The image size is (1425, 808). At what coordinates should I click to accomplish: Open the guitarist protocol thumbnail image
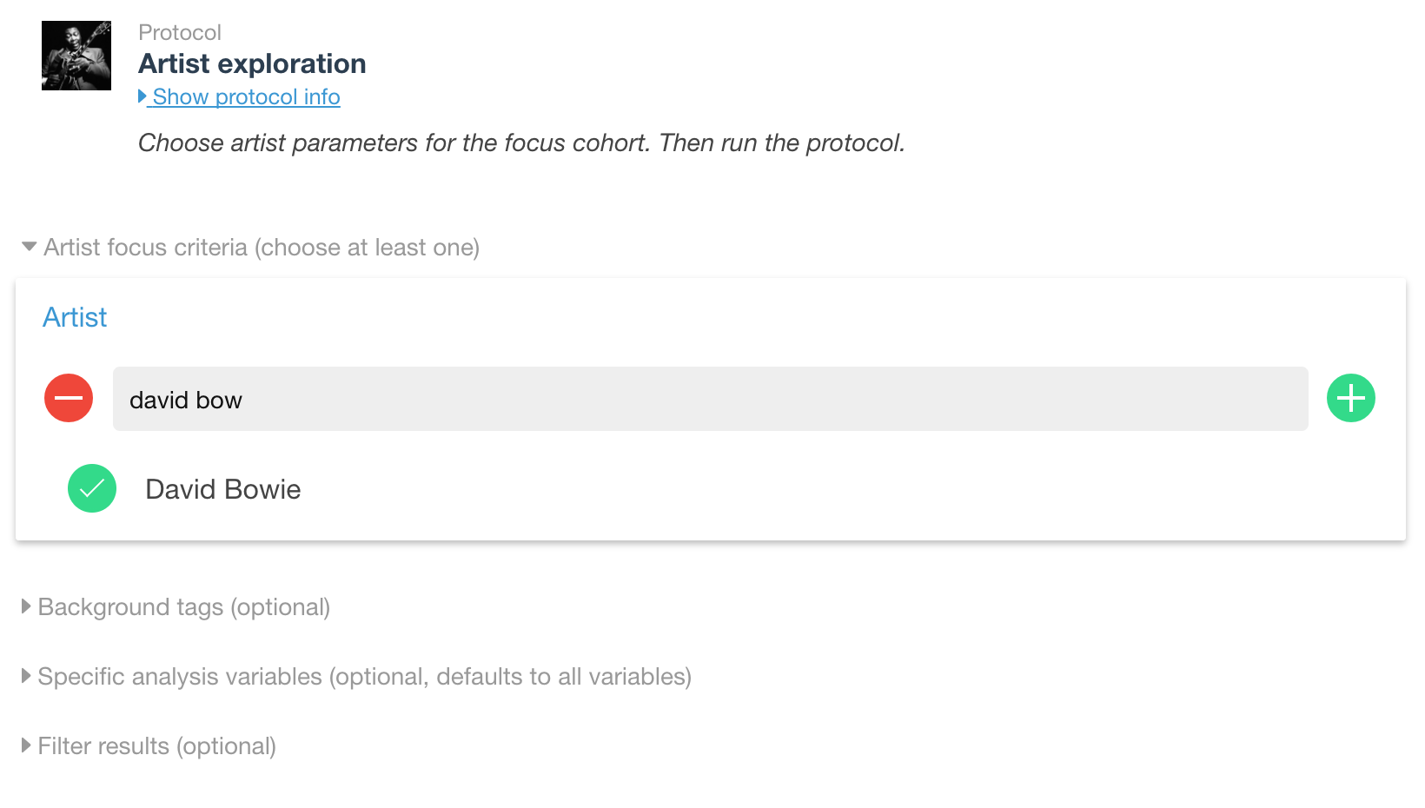pyautogui.click(x=76, y=56)
